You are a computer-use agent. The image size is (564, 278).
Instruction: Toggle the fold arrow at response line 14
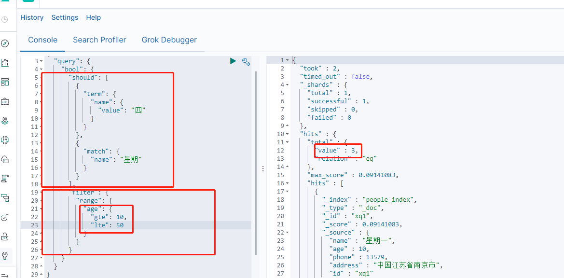(287, 167)
